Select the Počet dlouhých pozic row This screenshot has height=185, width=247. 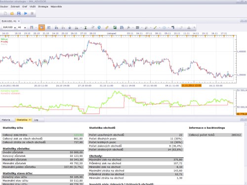(136, 139)
